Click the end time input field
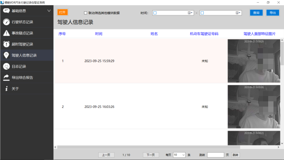The image size is (284, 160). tap(220, 13)
